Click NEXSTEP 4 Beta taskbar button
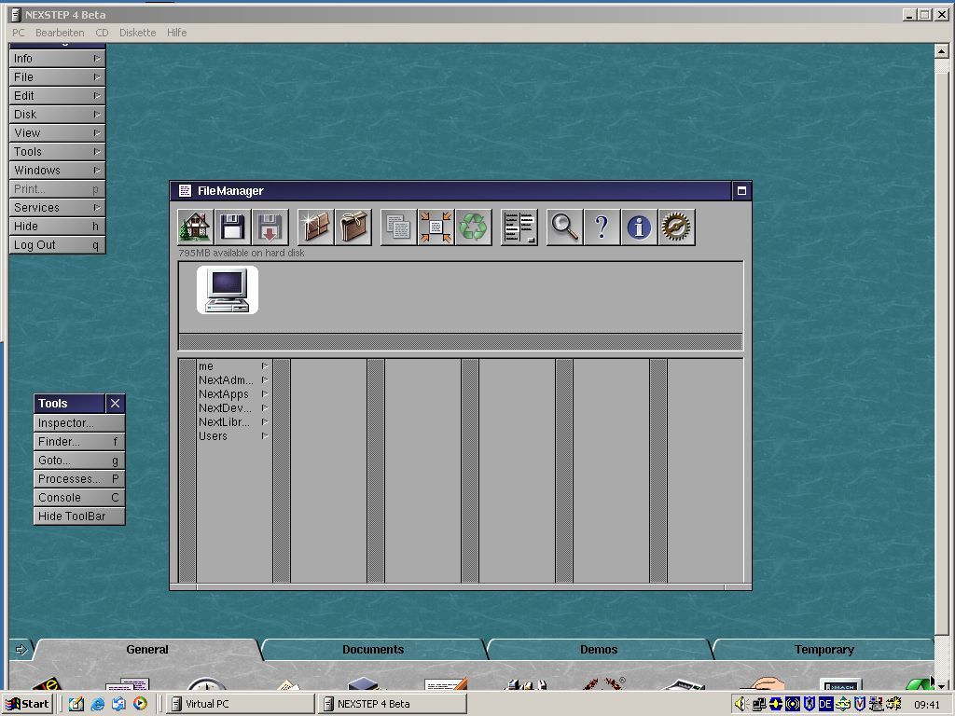The width and height of the screenshot is (955, 716). point(393,704)
